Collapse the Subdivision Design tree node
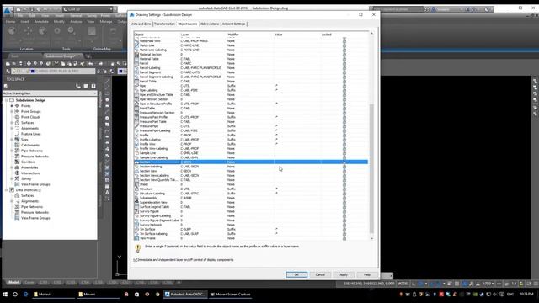Screen dimensions: 539x303 [7, 100]
